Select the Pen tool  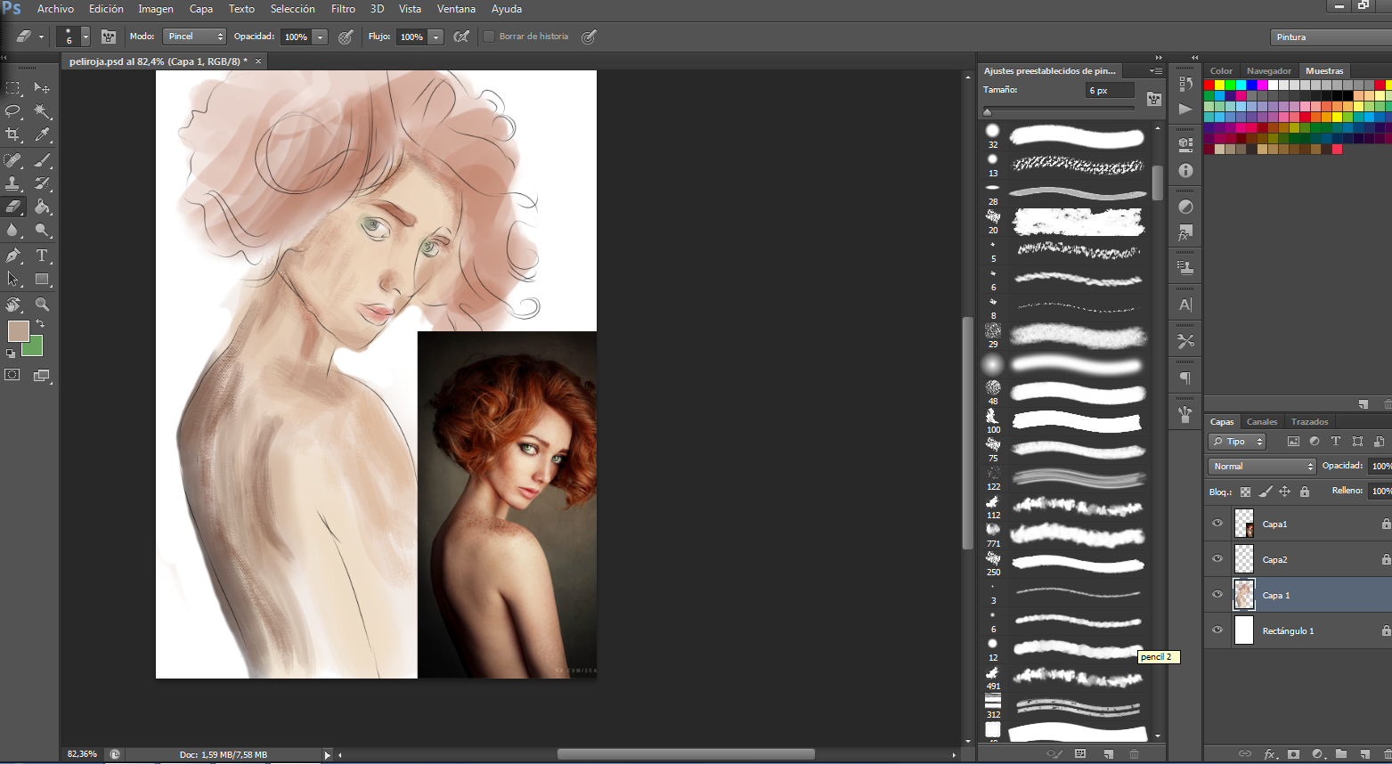12,256
